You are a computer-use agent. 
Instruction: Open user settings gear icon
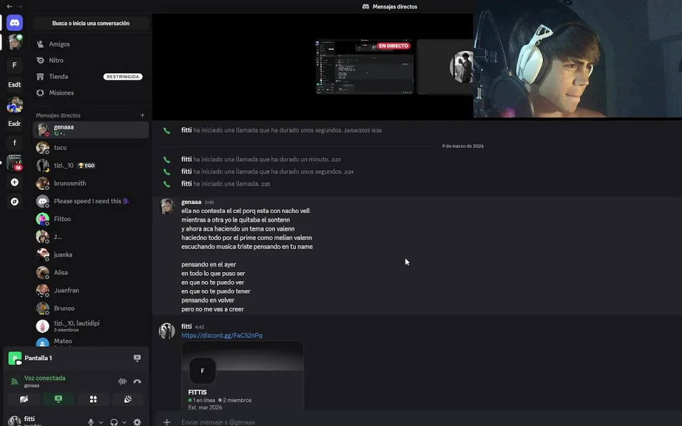coord(137,422)
